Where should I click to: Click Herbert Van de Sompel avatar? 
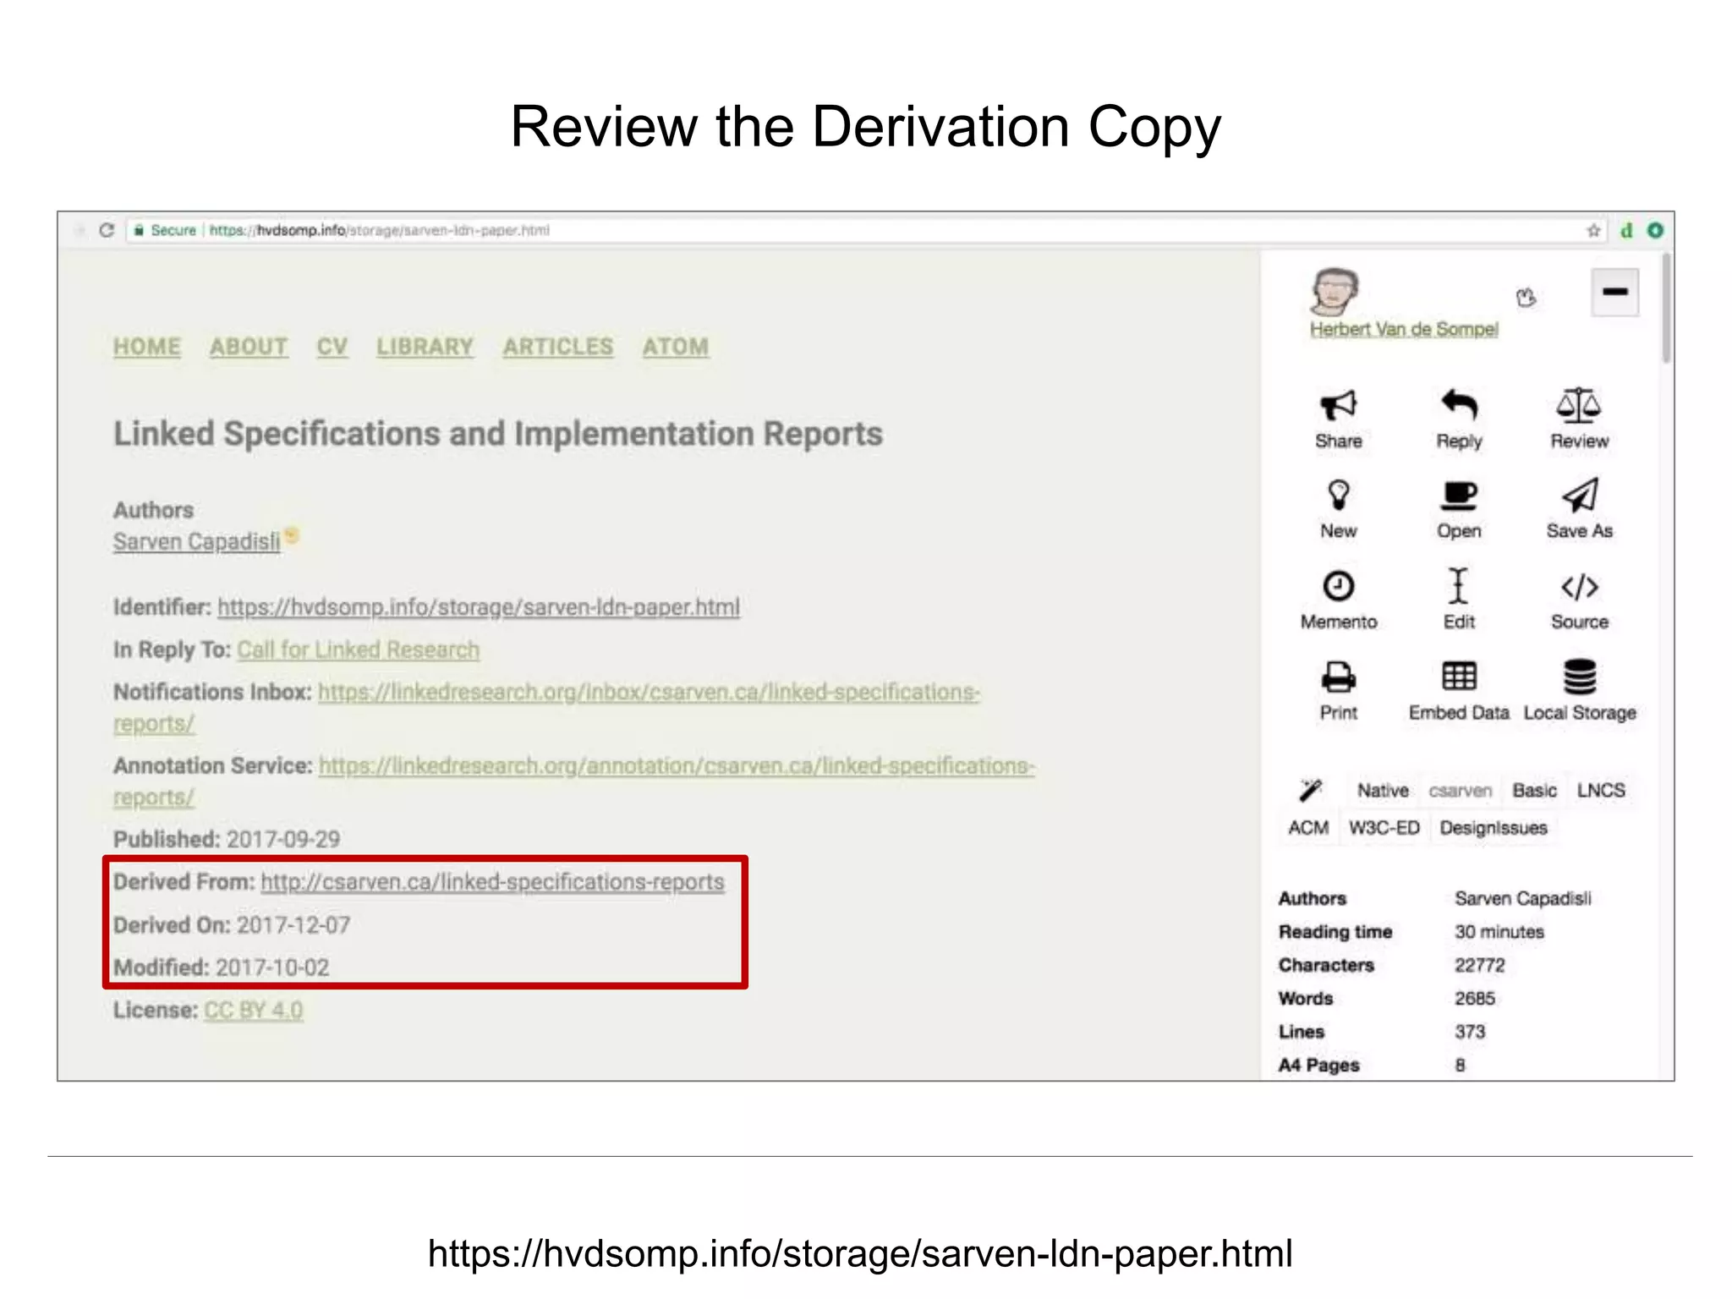click(1334, 292)
